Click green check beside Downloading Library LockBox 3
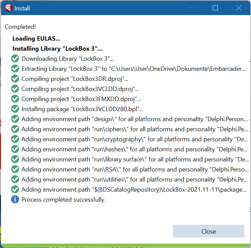 [15, 58]
